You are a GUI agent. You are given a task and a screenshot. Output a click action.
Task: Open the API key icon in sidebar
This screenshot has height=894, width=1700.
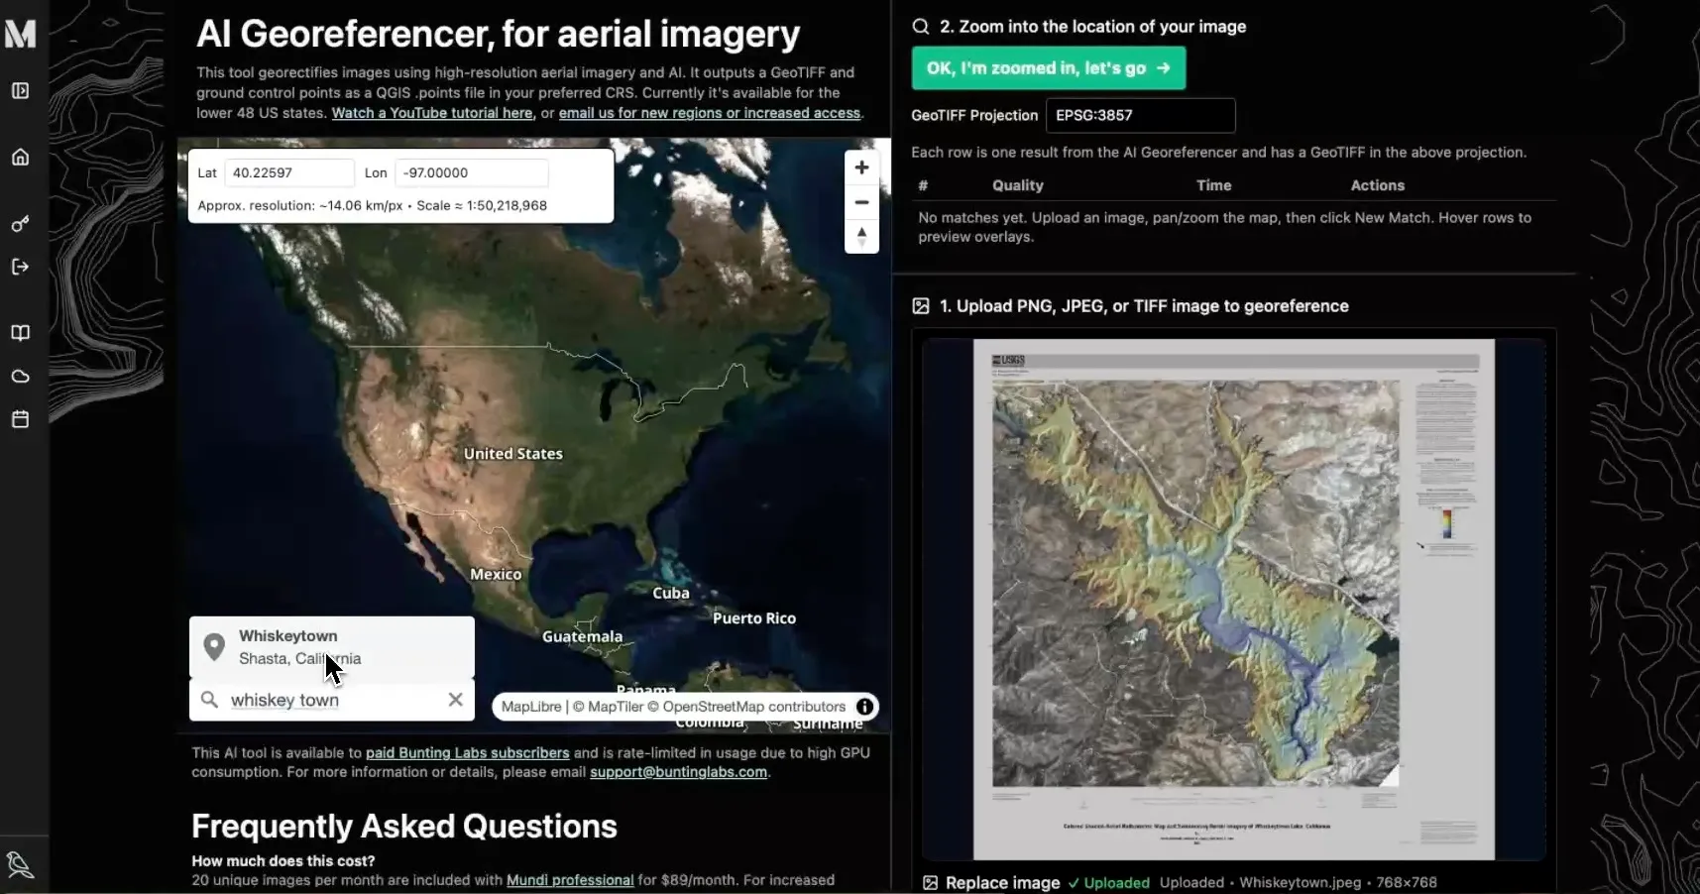(20, 224)
